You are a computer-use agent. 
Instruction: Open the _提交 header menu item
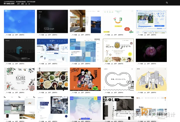point(22,4)
